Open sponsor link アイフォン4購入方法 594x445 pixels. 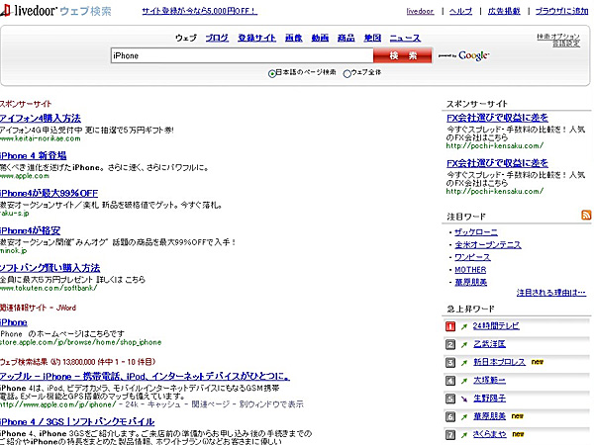pos(41,119)
